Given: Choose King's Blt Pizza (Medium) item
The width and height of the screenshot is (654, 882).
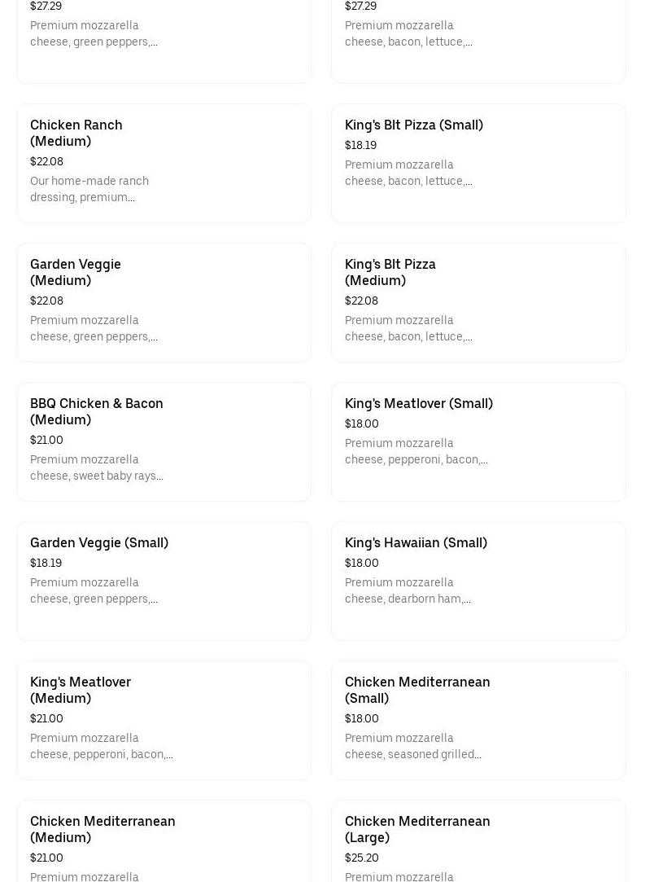Looking at the screenshot, I should click(478, 302).
